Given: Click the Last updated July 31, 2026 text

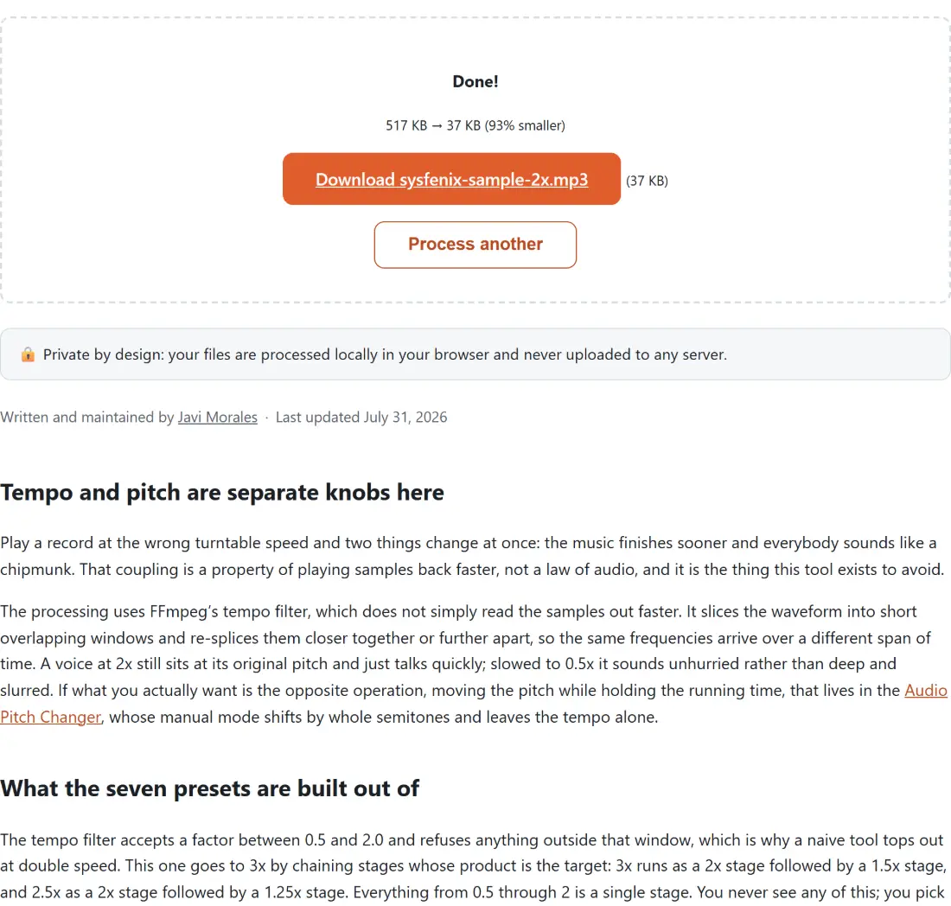Looking at the screenshot, I should coord(361,418).
